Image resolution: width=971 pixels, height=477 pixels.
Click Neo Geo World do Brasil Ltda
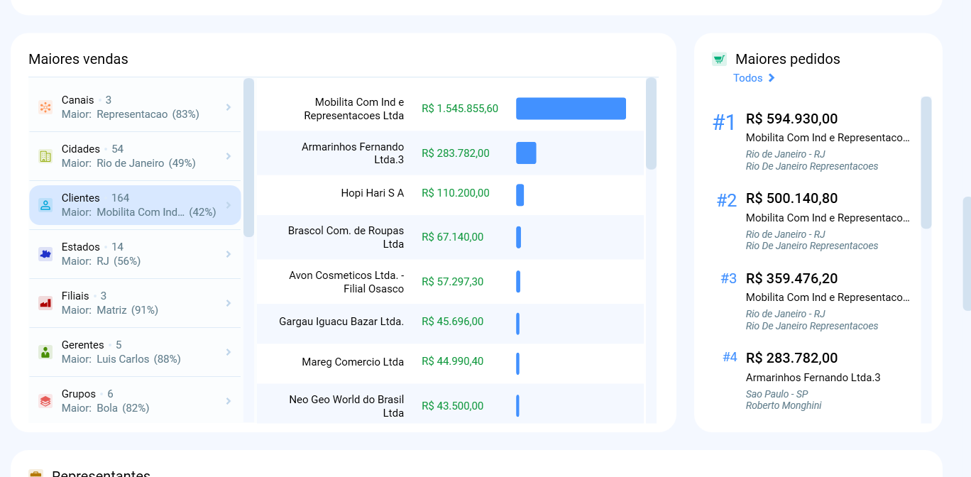pos(346,406)
